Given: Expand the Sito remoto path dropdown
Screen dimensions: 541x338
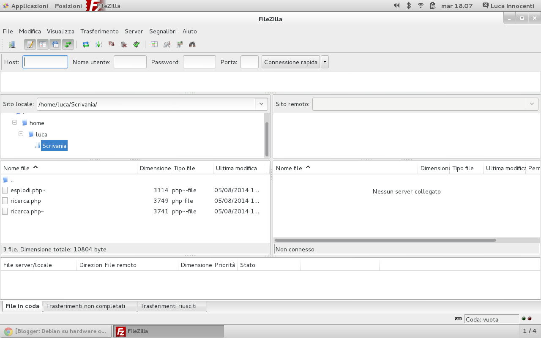Looking at the screenshot, I should [532, 104].
